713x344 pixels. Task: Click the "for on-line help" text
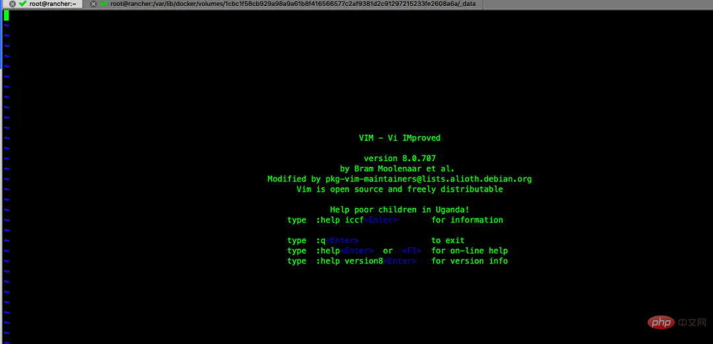[x=469, y=251]
